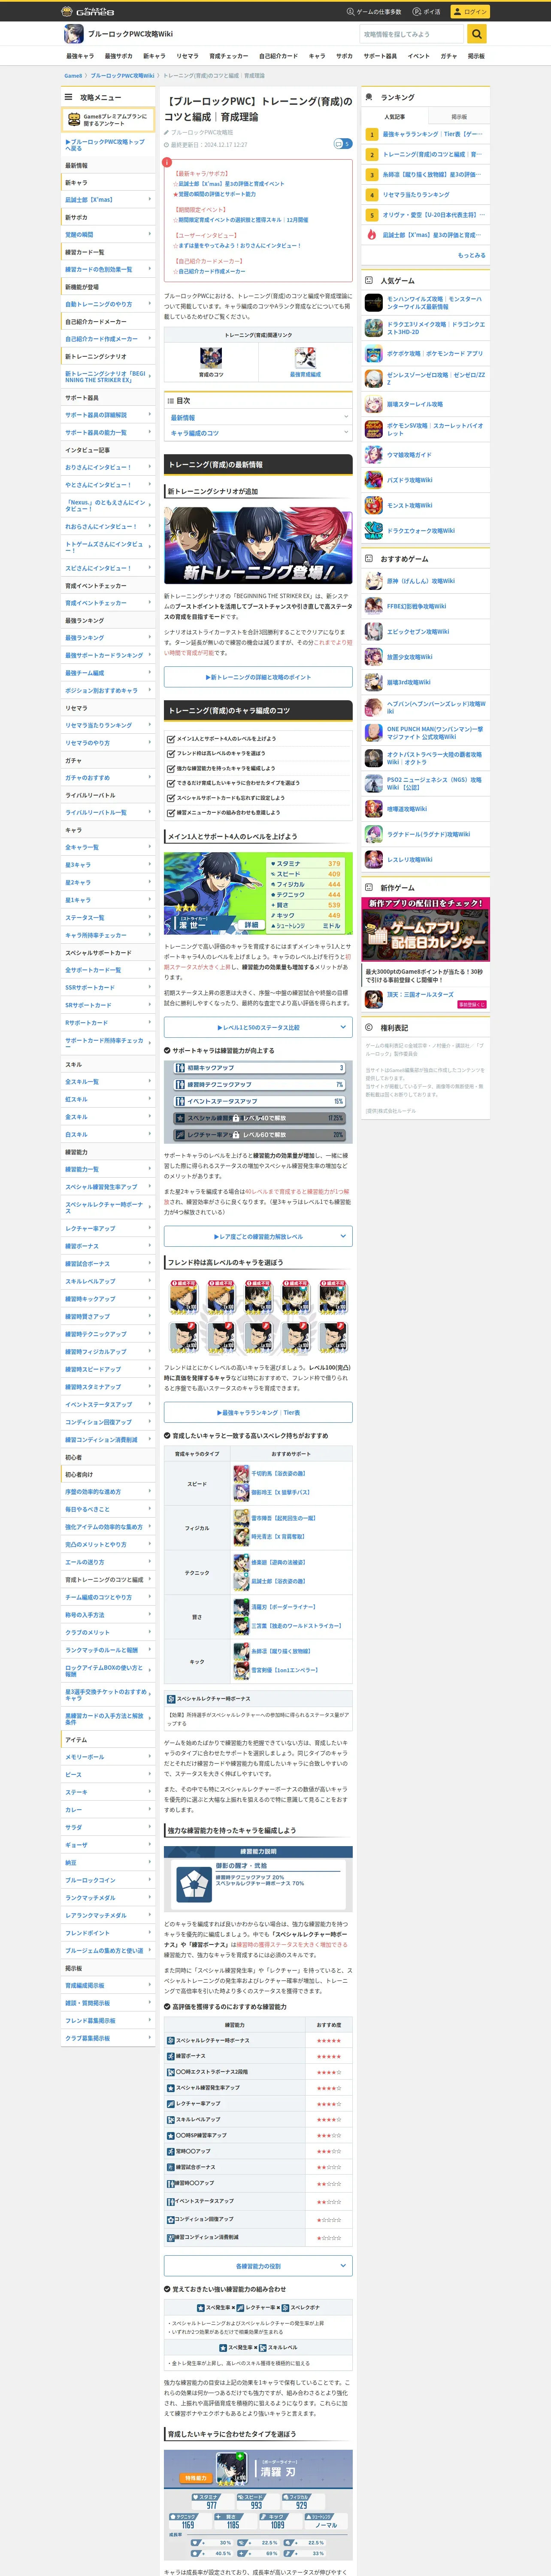Expand the レベル1と50のステータス比較 section

pos(258,1027)
